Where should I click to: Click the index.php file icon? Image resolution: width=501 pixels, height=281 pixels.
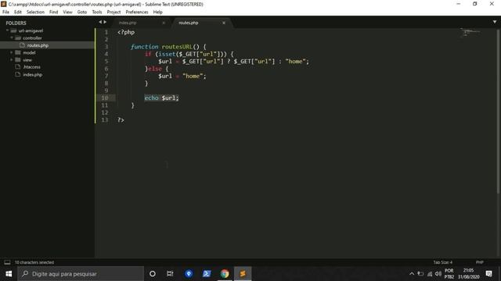click(x=18, y=75)
